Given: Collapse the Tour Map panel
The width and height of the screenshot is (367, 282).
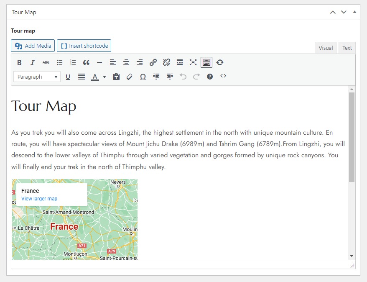Looking at the screenshot, I should pyautogui.click(x=354, y=12).
